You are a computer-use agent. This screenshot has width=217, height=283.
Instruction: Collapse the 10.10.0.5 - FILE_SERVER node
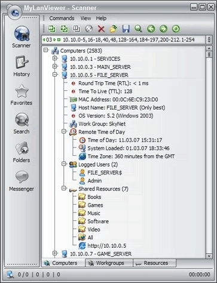(55, 75)
